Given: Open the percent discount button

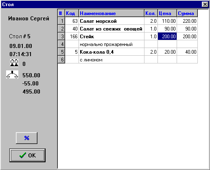Looking at the screenshot, I should pyautogui.click(x=26, y=138).
